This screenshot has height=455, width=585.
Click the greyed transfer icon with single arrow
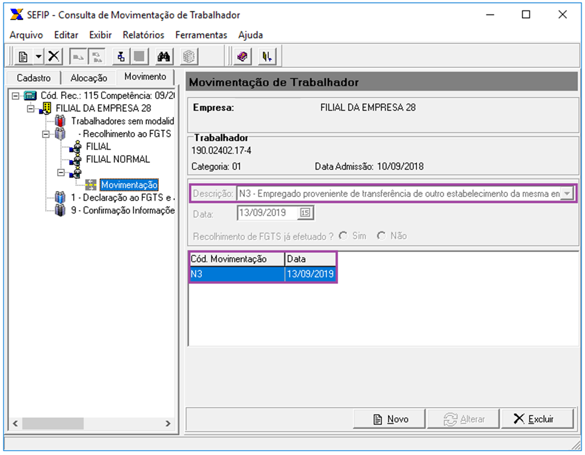pos(78,57)
